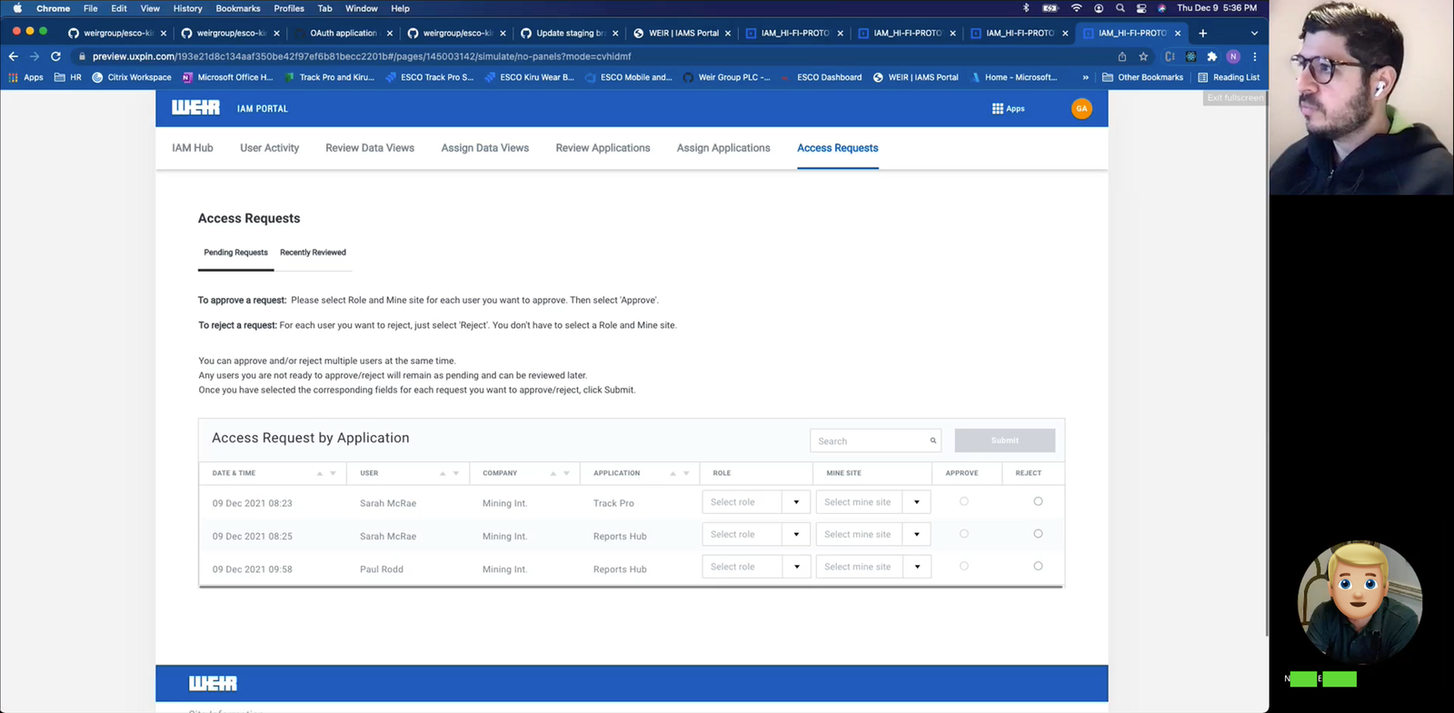Image resolution: width=1454 pixels, height=713 pixels.
Task: Reload the page with the refresh icon
Action: pyautogui.click(x=55, y=56)
